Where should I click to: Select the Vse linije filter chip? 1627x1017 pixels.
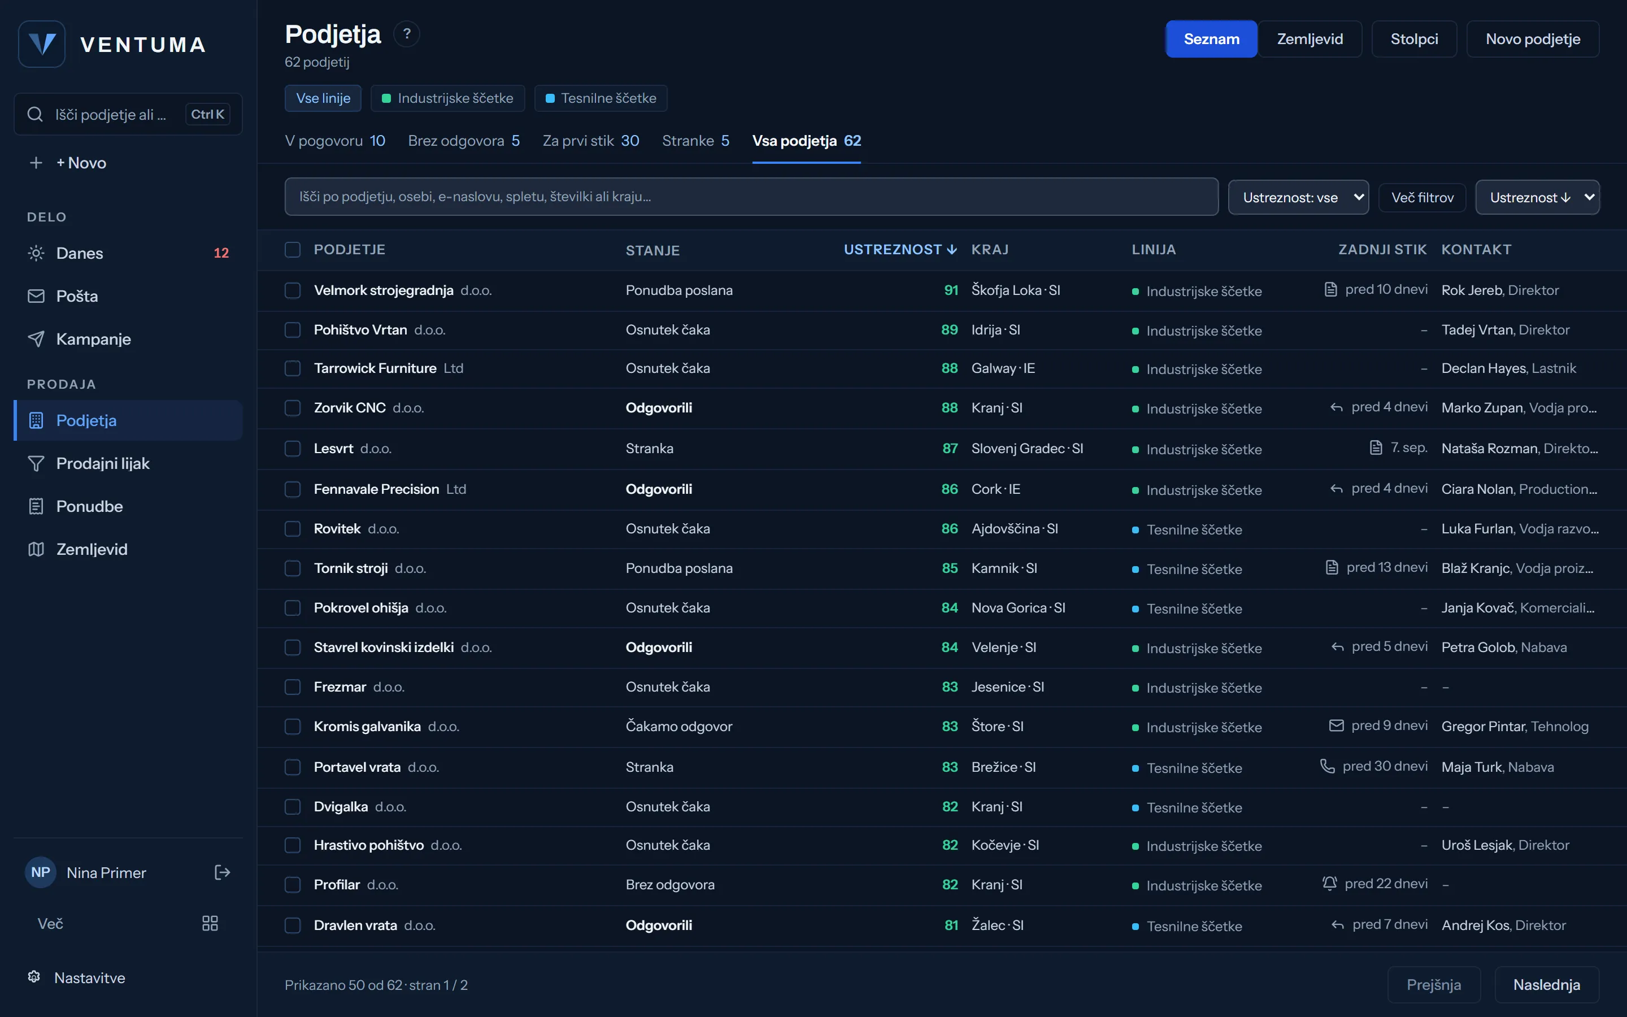[x=323, y=98]
